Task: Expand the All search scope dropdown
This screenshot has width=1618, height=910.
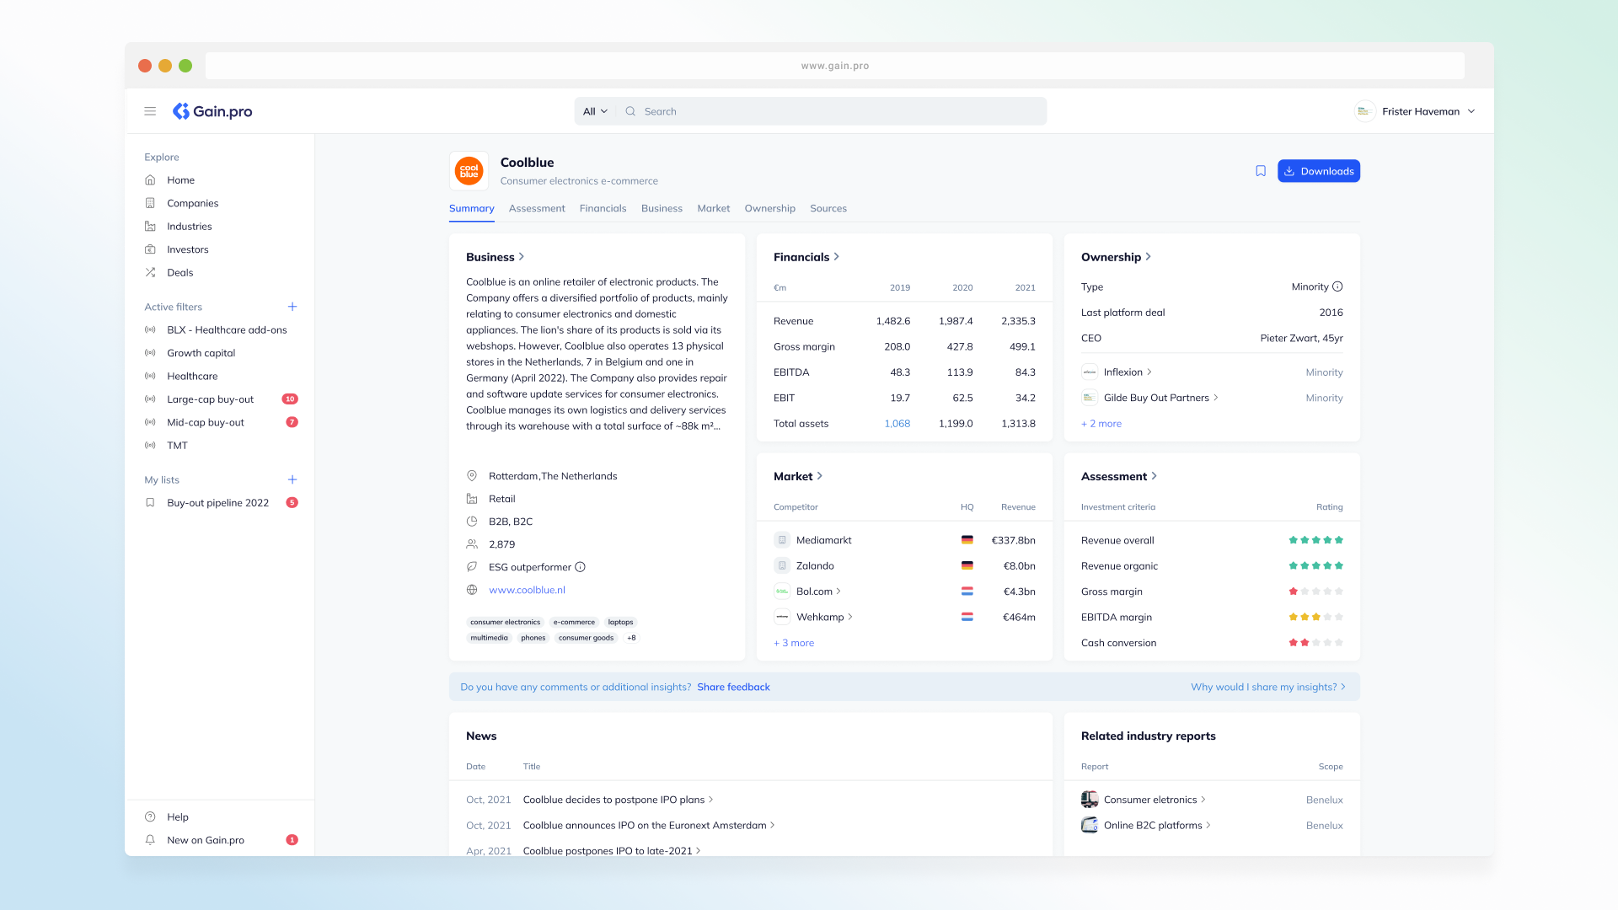Action: coord(595,110)
